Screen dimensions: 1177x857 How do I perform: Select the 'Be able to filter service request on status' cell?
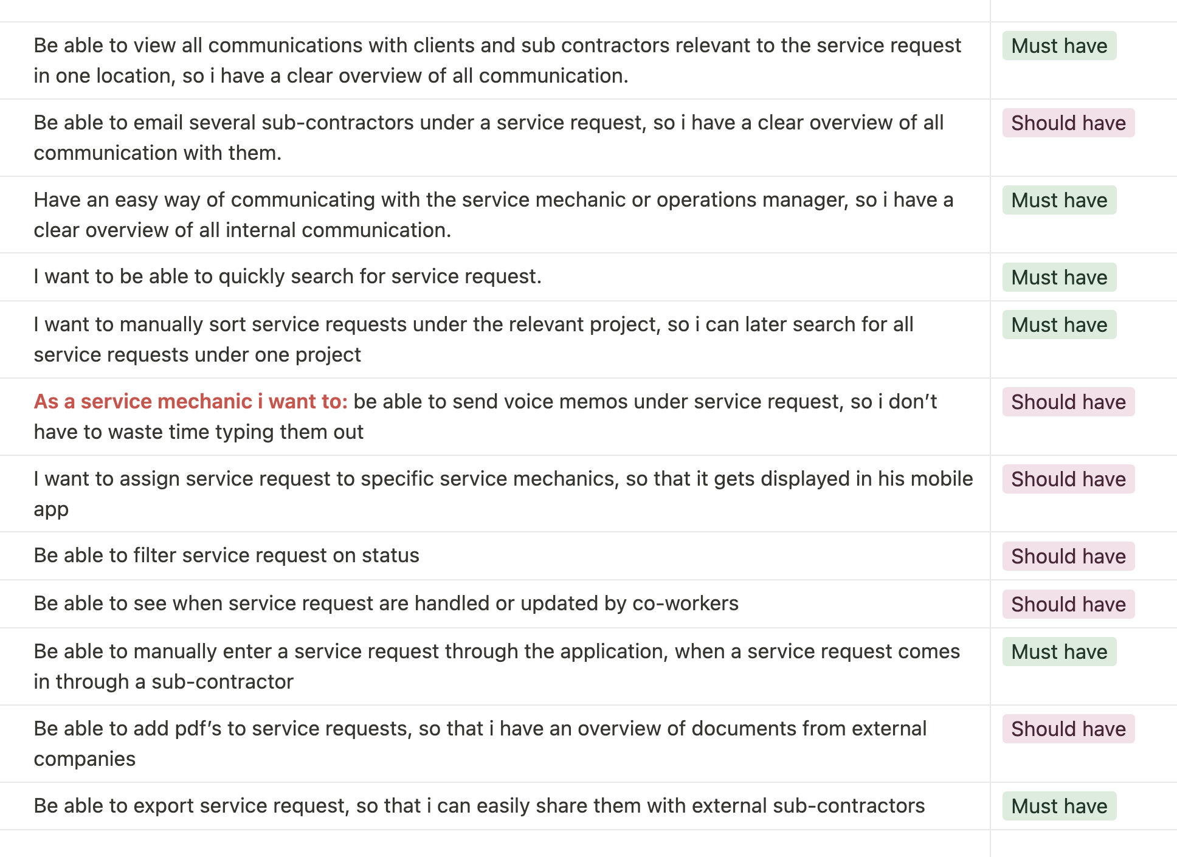[495, 556]
